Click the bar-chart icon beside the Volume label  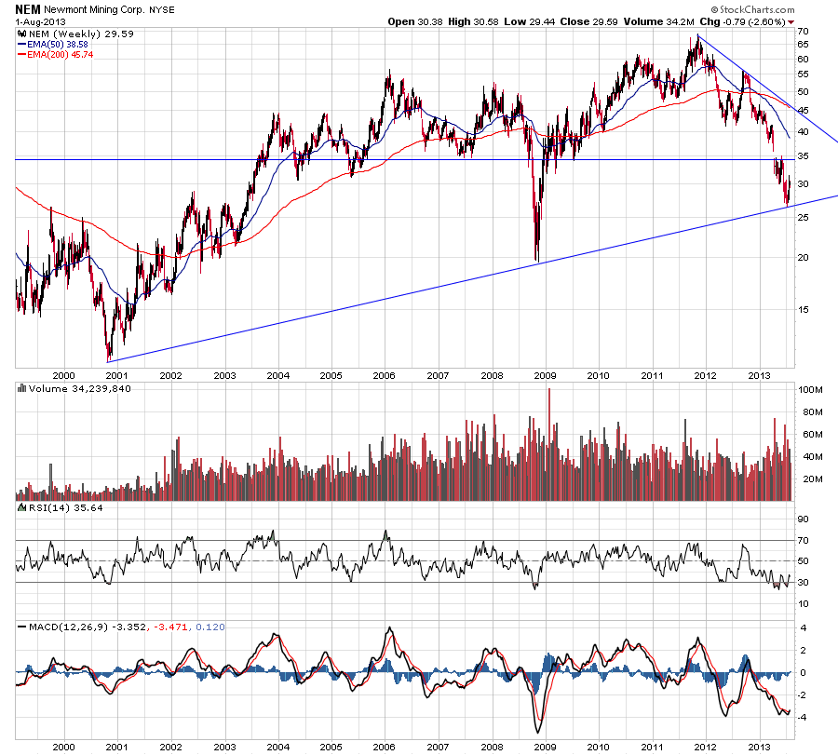pos(22,388)
